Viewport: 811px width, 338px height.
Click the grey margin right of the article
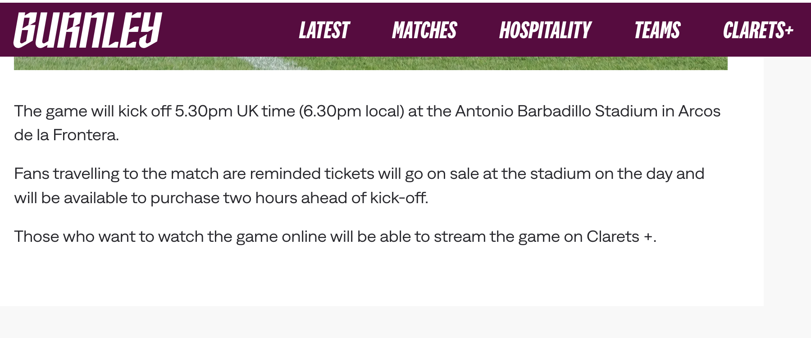787,180
